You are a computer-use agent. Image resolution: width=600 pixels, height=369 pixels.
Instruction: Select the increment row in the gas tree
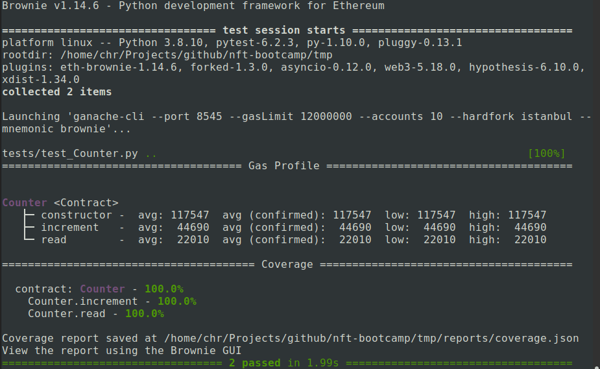coord(70,227)
